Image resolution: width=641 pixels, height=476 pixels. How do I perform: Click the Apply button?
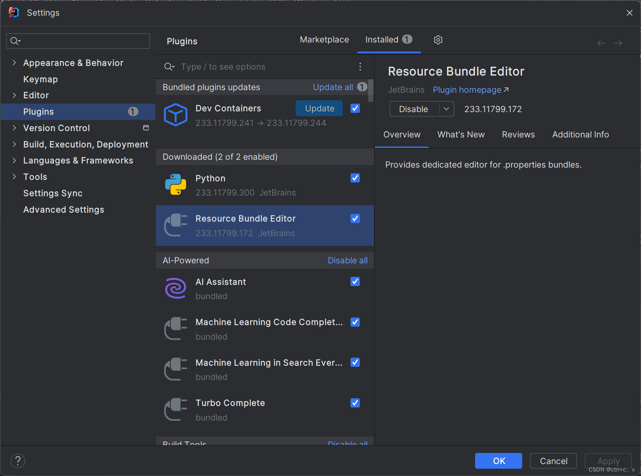tap(608, 461)
